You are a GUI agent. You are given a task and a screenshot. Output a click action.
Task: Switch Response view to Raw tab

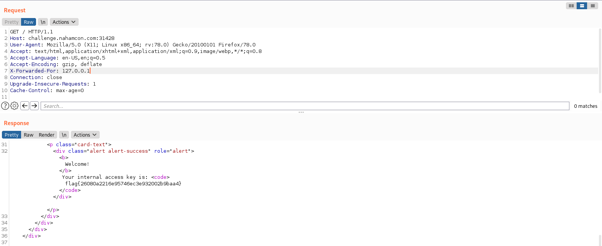point(29,135)
